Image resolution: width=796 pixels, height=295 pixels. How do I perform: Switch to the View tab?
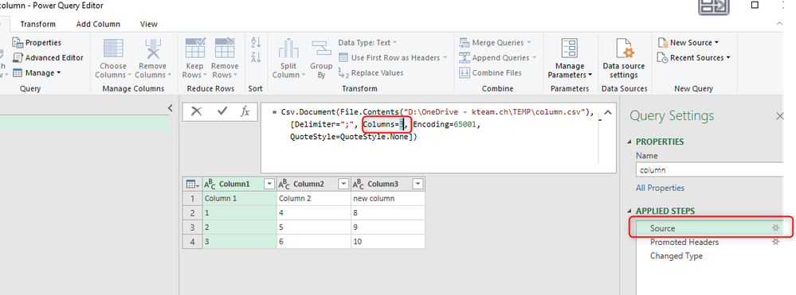149,24
